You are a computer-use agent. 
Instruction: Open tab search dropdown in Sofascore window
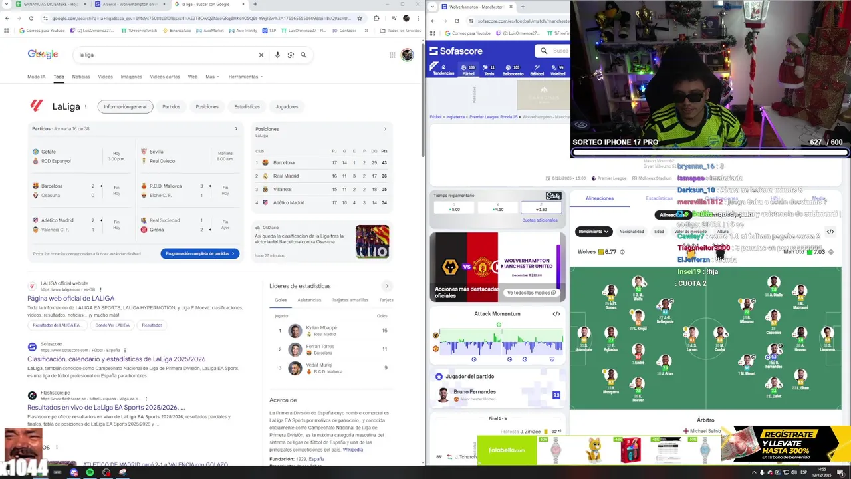point(433,7)
